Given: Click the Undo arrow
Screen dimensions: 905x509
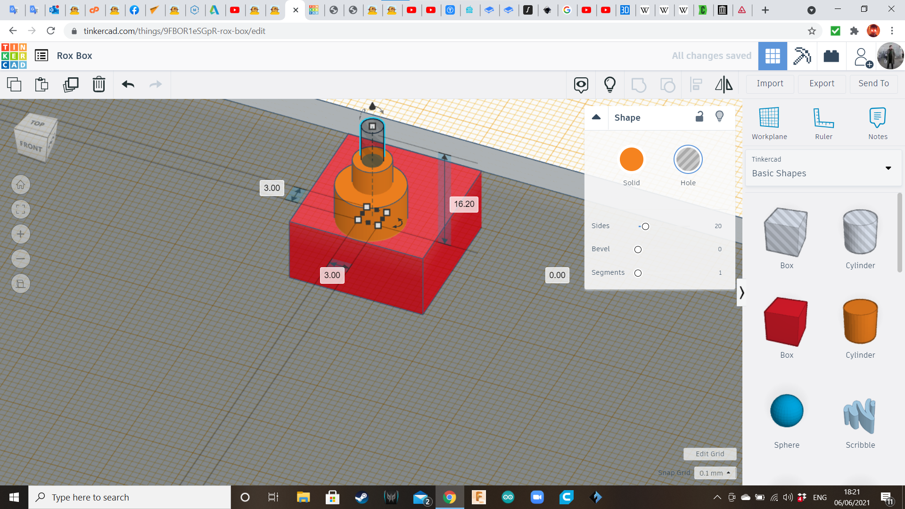Looking at the screenshot, I should click(x=128, y=85).
